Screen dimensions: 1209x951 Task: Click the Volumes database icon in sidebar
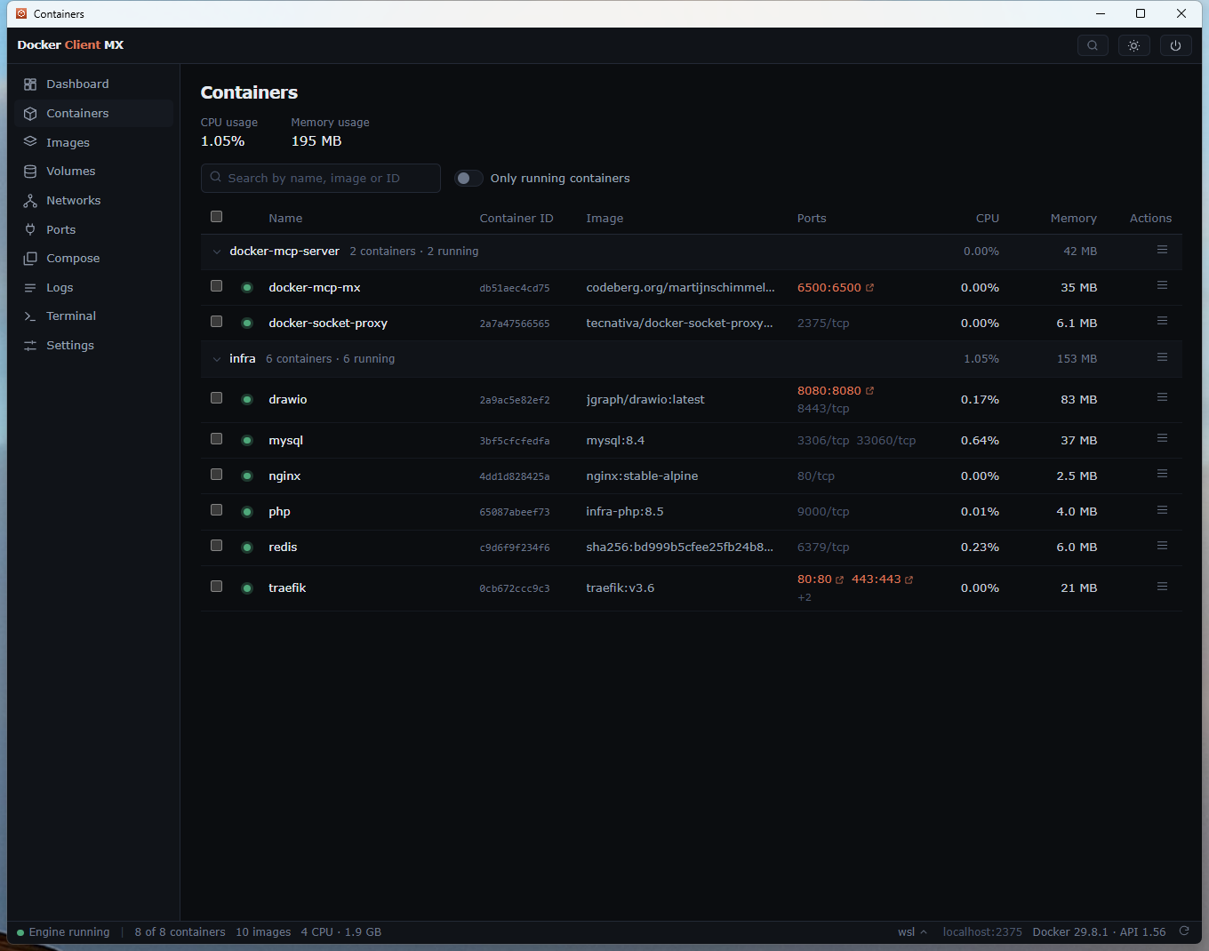[x=30, y=172]
